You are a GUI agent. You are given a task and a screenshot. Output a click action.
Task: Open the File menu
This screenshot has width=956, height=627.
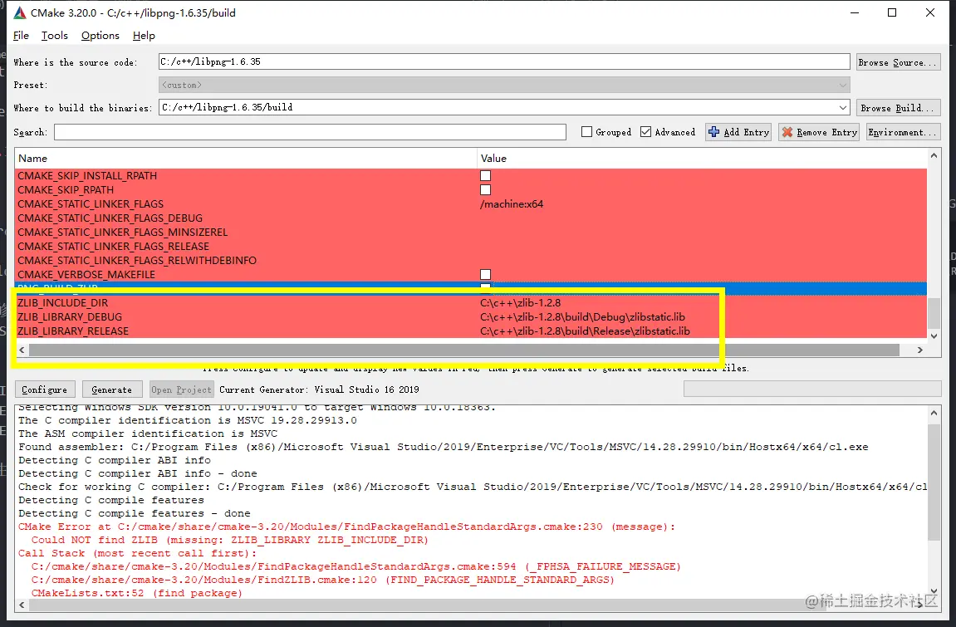click(x=21, y=36)
